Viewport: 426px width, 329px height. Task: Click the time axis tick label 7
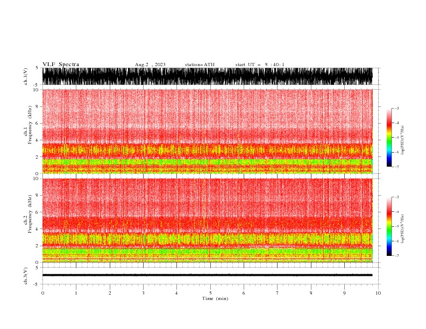(278, 293)
